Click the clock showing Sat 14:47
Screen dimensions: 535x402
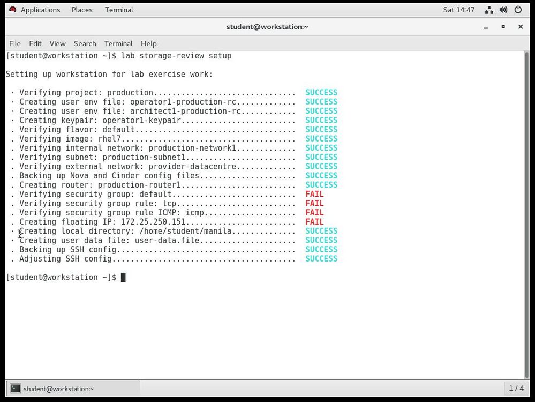pos(458,10)
